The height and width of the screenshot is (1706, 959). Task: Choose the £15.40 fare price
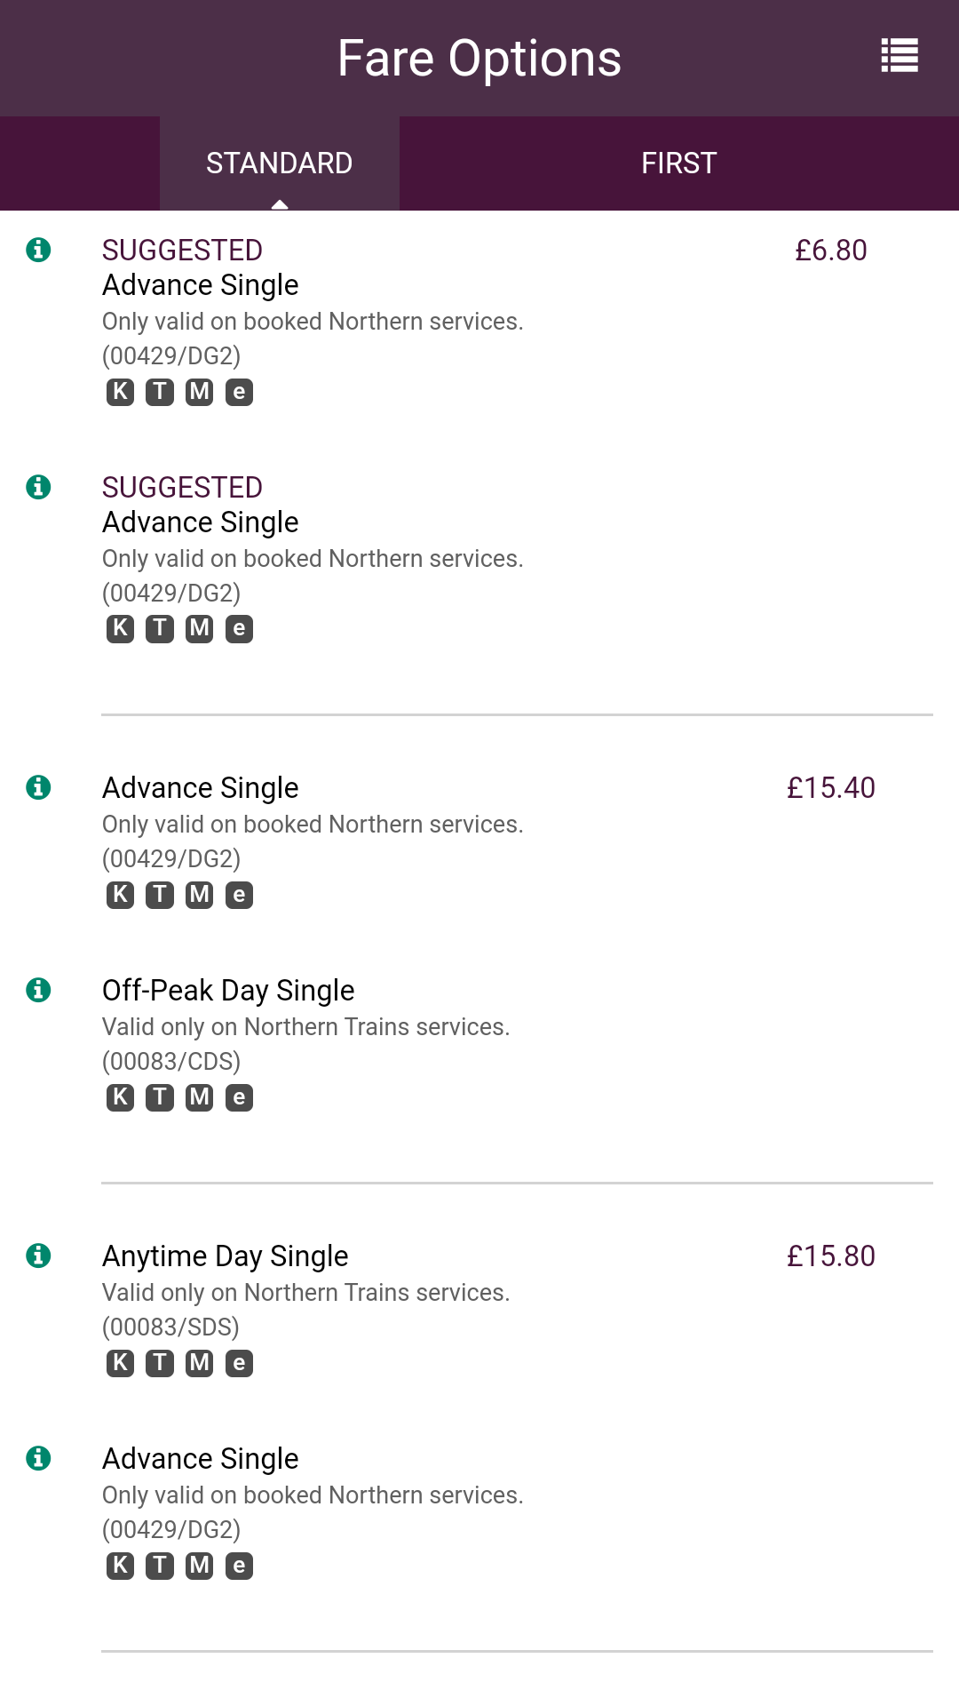coord(830,788)
